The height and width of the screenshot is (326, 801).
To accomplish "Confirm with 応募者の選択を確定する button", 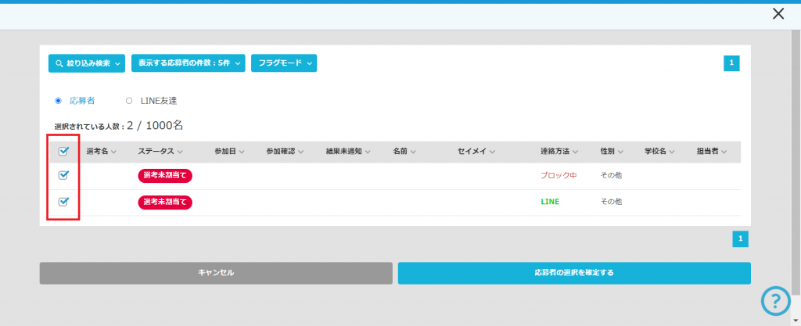I will [573, 273].
